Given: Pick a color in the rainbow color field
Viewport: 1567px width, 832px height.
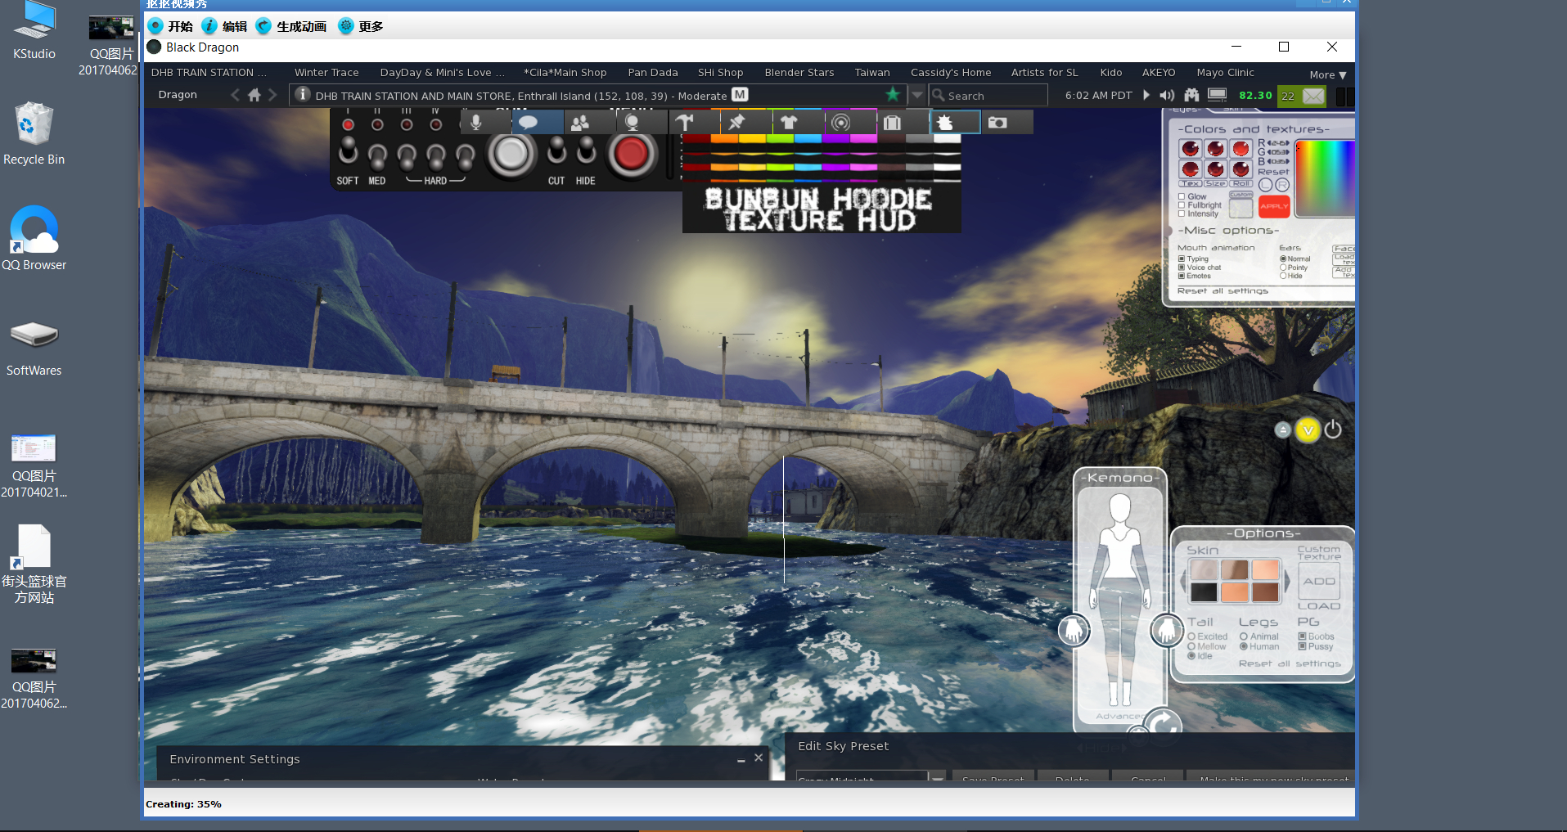Looking at the screenshot, I should click(1325, 178).
